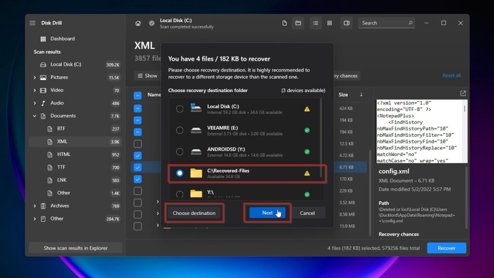Expand the Audio category
The image size is (494, 278).
coord(35,103)
